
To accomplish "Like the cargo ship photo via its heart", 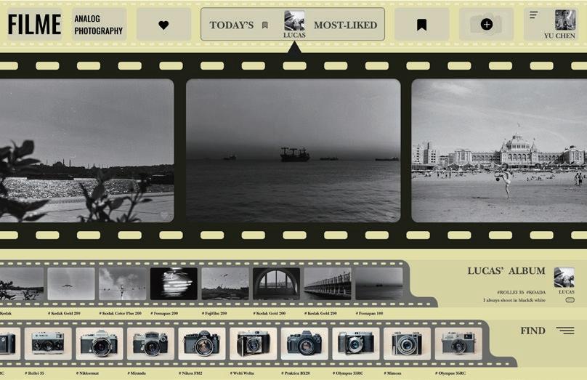I will (389, 214).
